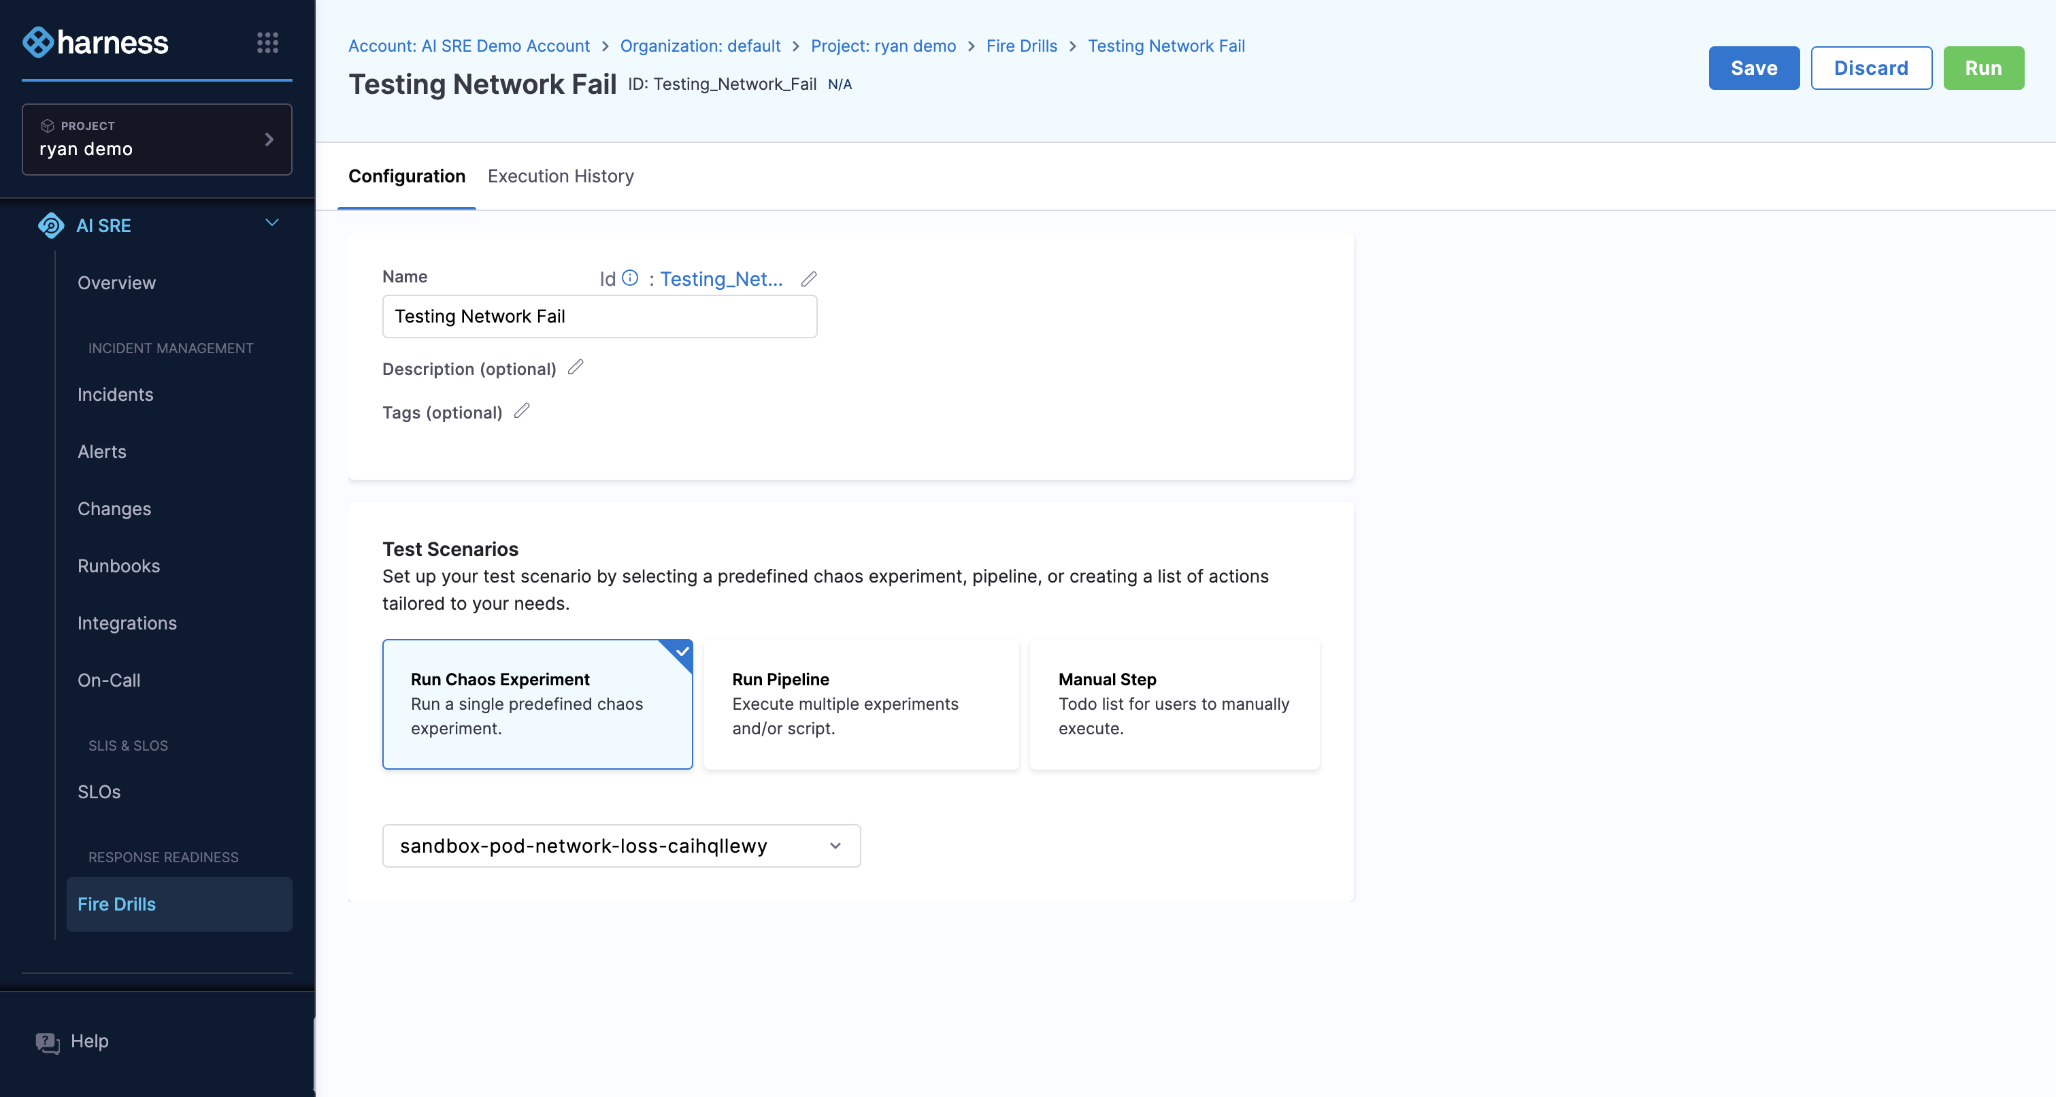
Task: Click the Discard button
Action: (x=1871, y=68)
